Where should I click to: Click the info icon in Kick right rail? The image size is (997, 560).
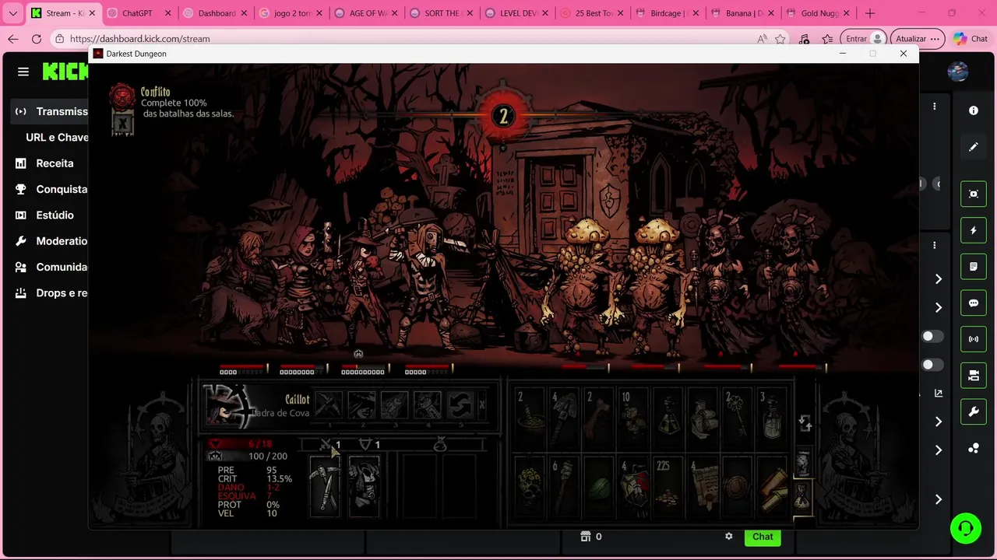click(x=973, y=110)
